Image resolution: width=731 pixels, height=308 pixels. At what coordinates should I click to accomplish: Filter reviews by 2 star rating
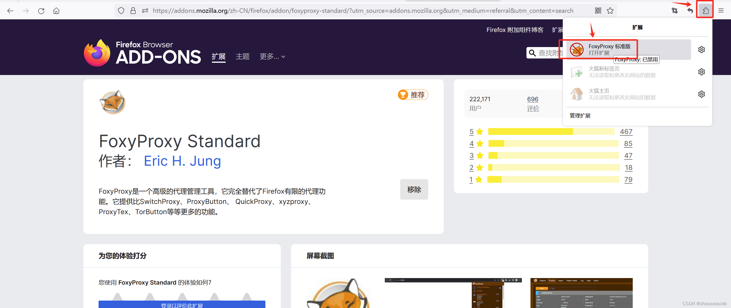pos(476,167)
